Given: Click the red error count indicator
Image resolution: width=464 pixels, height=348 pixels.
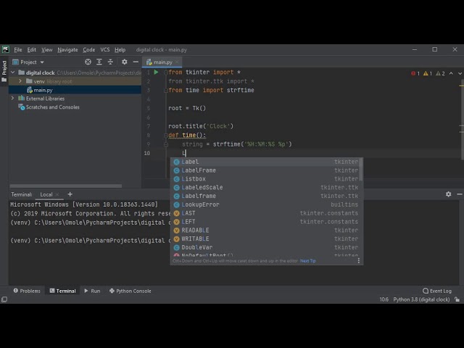Looking at the screenshot, I should [x=415, y=73].
